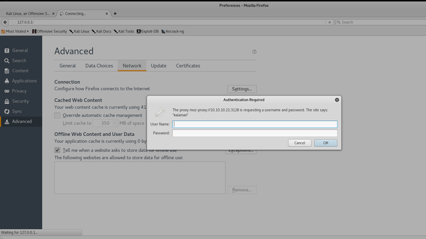The image size is (426, 239).
Task: Select Content in preferences sidebar
Action: click(x=21, y=71)
